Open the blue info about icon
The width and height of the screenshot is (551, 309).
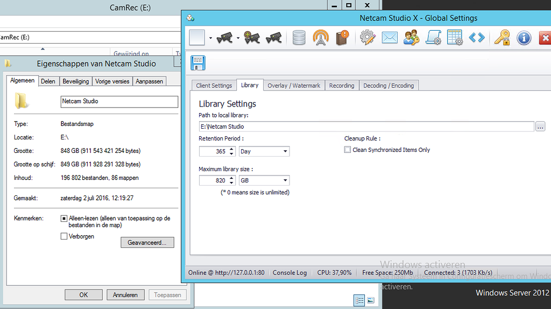pos(524,38)
